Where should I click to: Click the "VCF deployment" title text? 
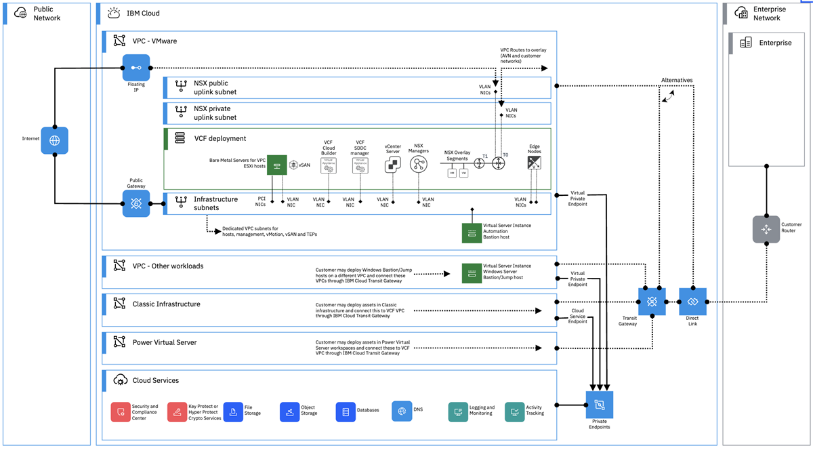click(220, 138)
